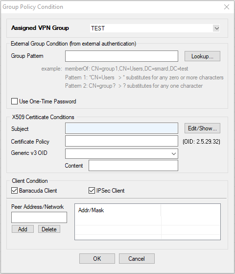Screen dimensions: 235x274
Task: Click the Peer Address/Network input box
Action: click(39, 217)
